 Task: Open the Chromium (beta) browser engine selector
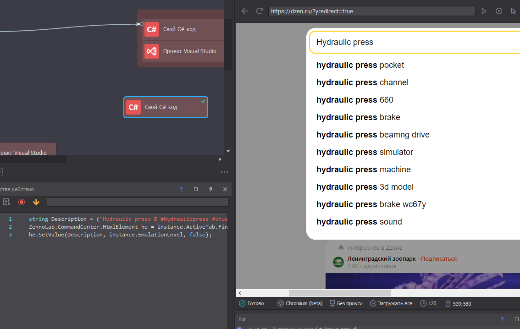pyautogui.click(x=299, y=303)
